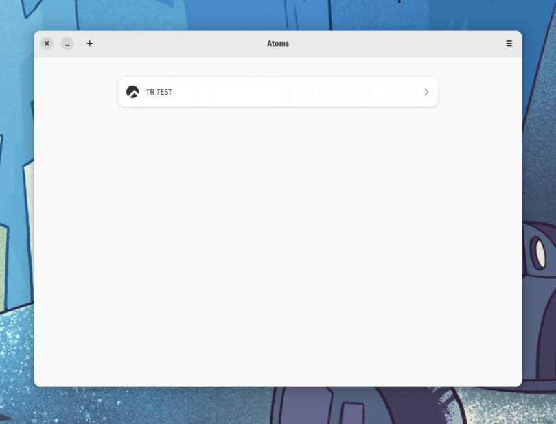Click the blank area below the atoms list

278,240
